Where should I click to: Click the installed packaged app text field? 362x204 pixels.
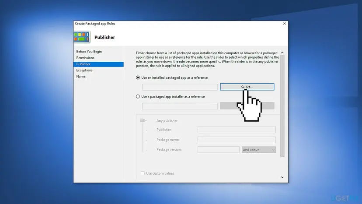180,87
